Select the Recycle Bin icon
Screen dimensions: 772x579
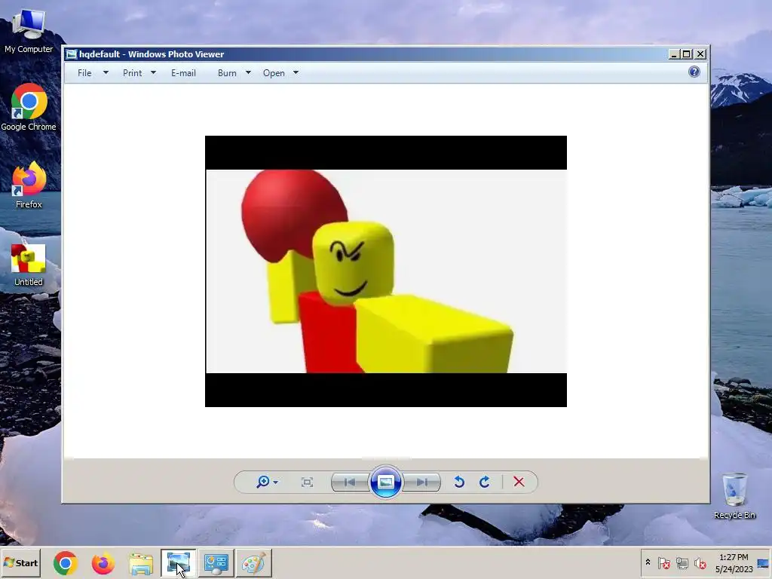(734, 496)
